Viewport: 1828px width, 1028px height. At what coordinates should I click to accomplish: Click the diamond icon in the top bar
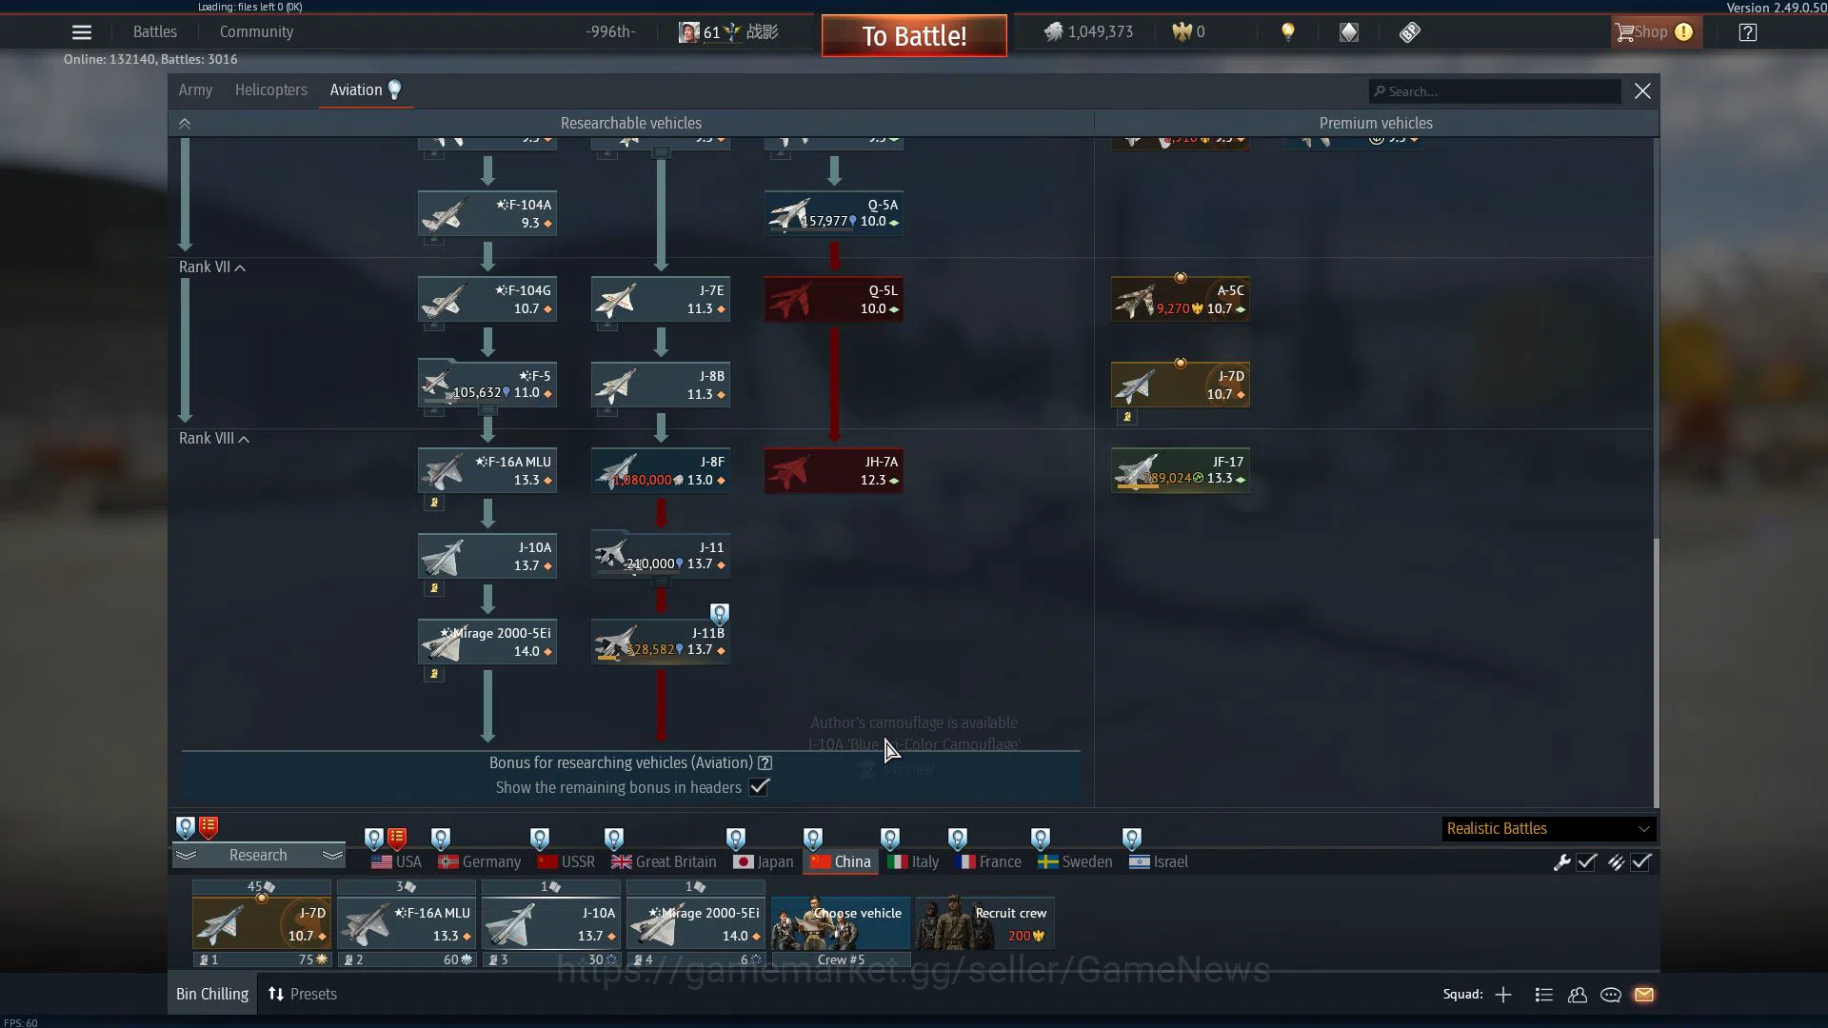(1349, 32)
